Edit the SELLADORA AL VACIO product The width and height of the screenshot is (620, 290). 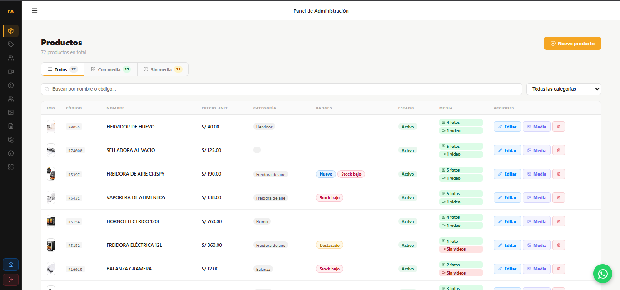(x=507, y=150)
